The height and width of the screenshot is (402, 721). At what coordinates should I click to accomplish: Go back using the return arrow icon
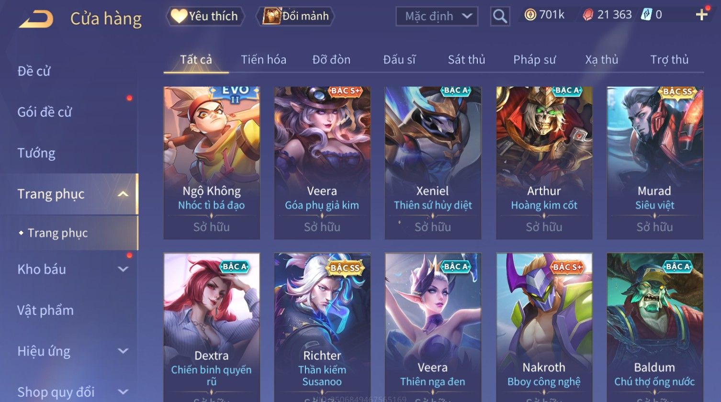point(36,19)
